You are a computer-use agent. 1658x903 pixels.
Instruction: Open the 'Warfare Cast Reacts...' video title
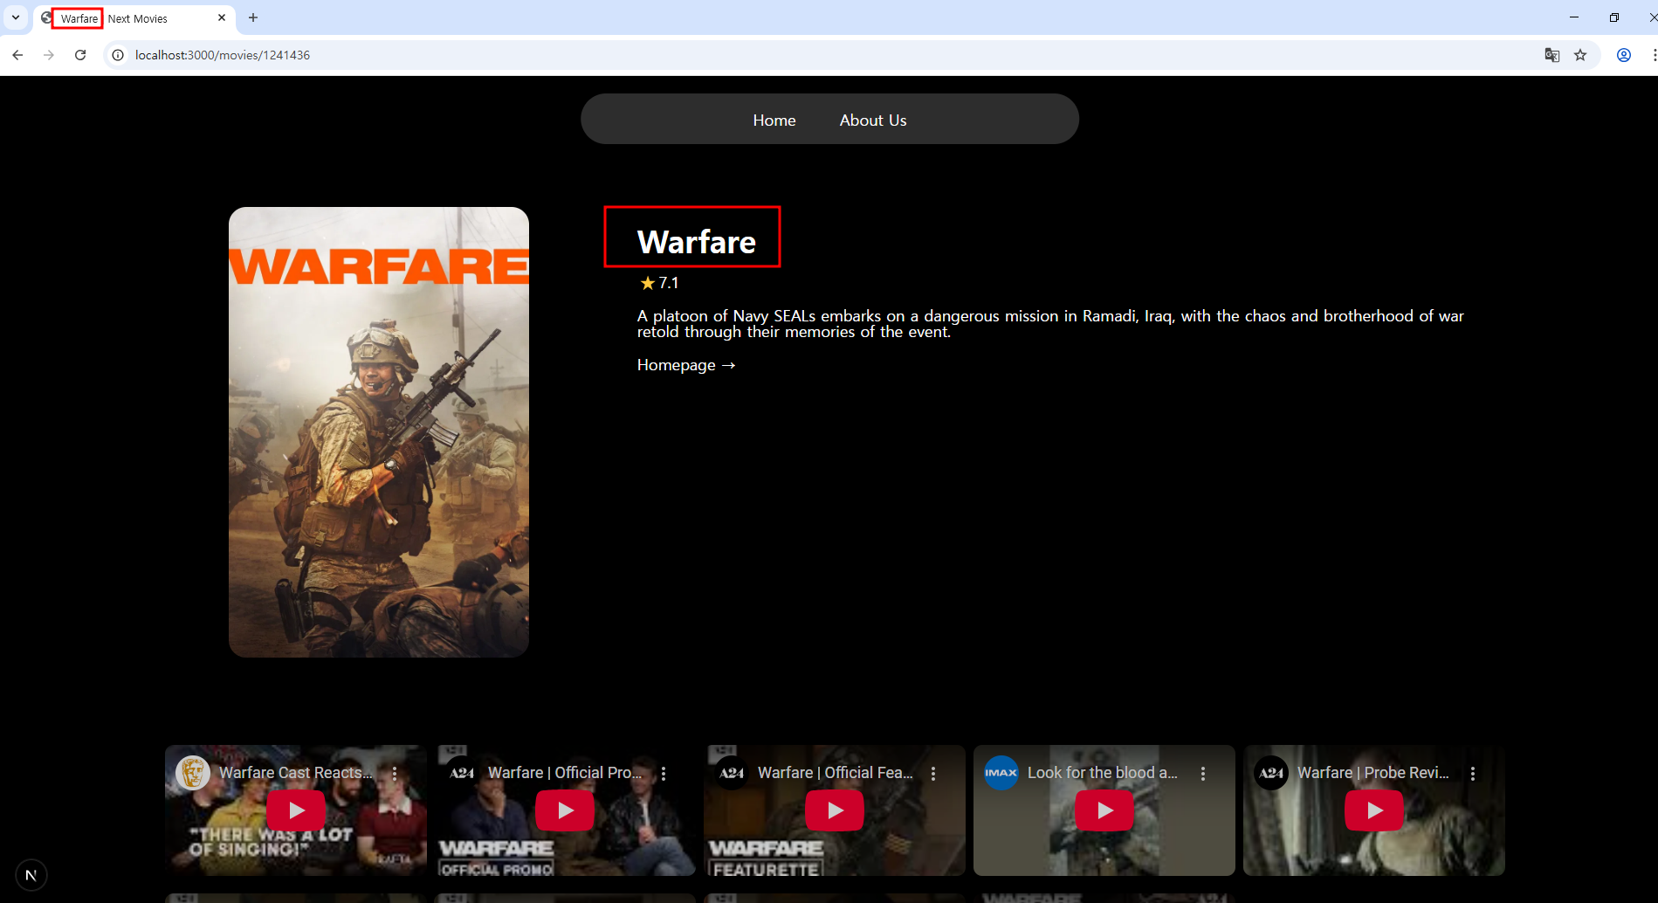click(x=296, y=773)
